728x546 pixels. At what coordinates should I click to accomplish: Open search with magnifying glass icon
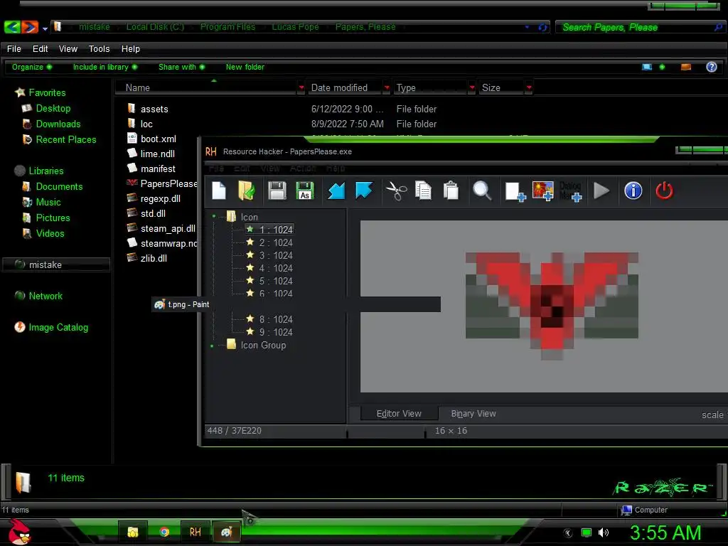(x=482, y=191)
